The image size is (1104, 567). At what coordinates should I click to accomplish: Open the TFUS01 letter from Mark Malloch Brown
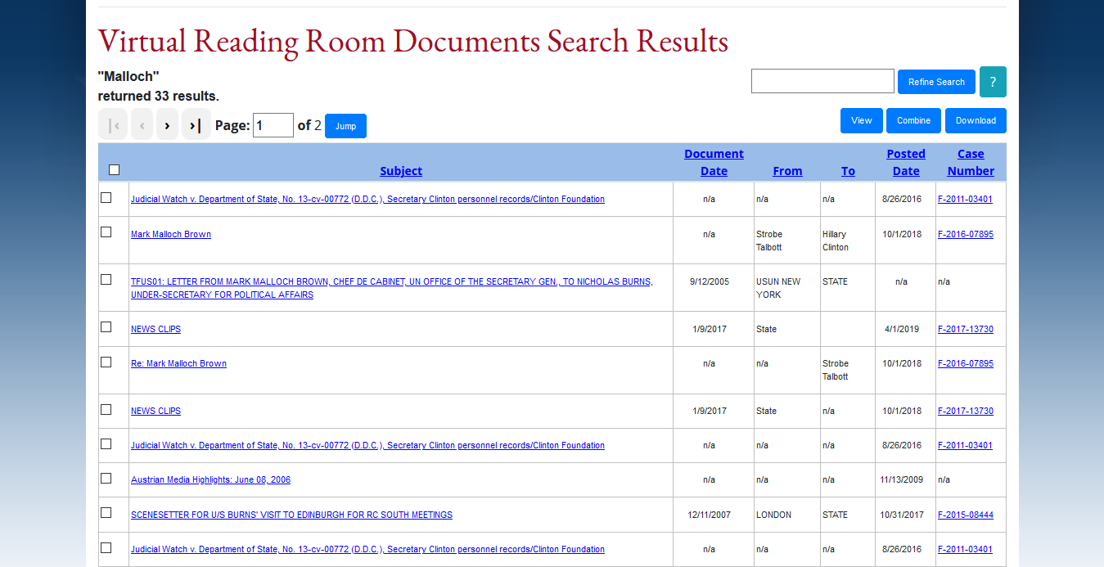pos(391,288)
